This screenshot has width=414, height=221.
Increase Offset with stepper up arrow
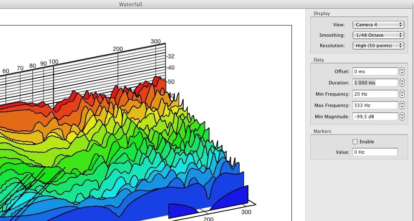click(x=402, y=70)
